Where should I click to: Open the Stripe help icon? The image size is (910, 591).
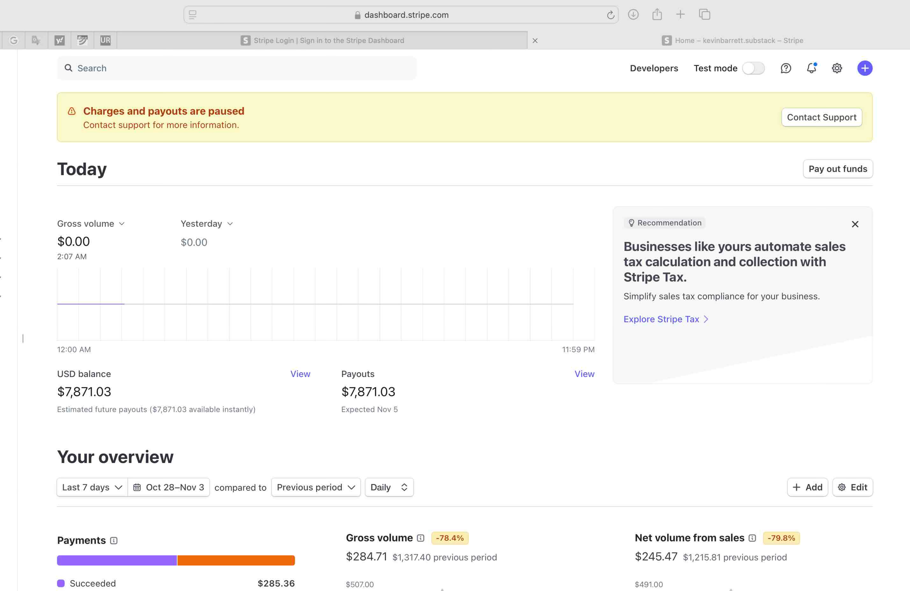pyautogui.click(x=785, y=68)
